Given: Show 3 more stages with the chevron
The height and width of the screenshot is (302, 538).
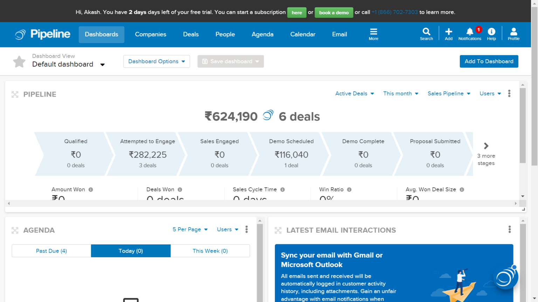Looking at the screenshot, I should pyautogui.click(x=486, y=146).
